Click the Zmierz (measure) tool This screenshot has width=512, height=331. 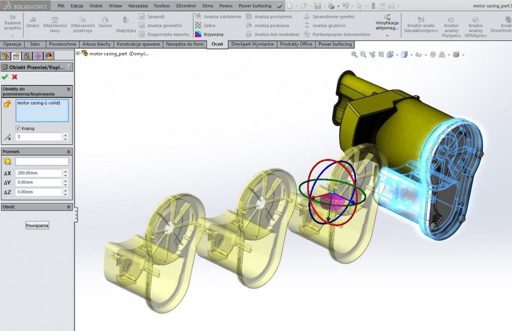point(33,21)
